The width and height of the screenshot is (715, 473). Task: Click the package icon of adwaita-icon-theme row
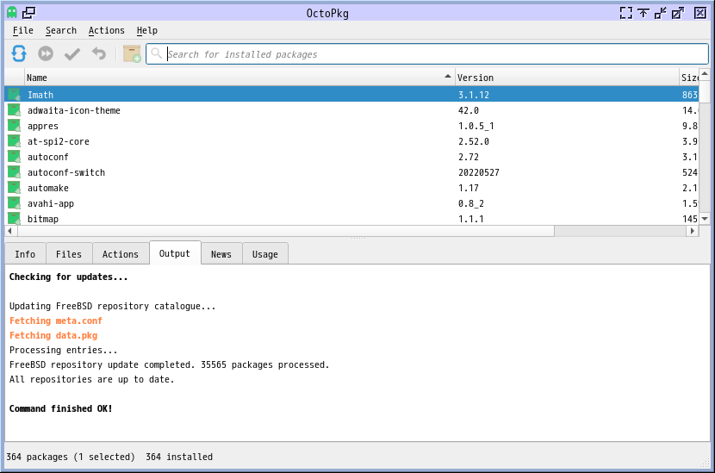click(15, 110)
